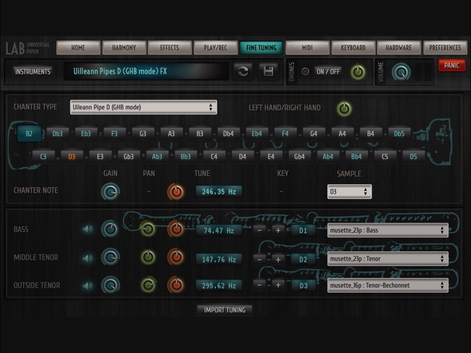Save the instrument with floppy disk icon
The height and width of the screenshot is (353, 471).
click(x=268, y=72)
